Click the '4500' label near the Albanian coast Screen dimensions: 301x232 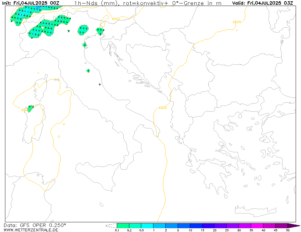click(x=163, y=108)
